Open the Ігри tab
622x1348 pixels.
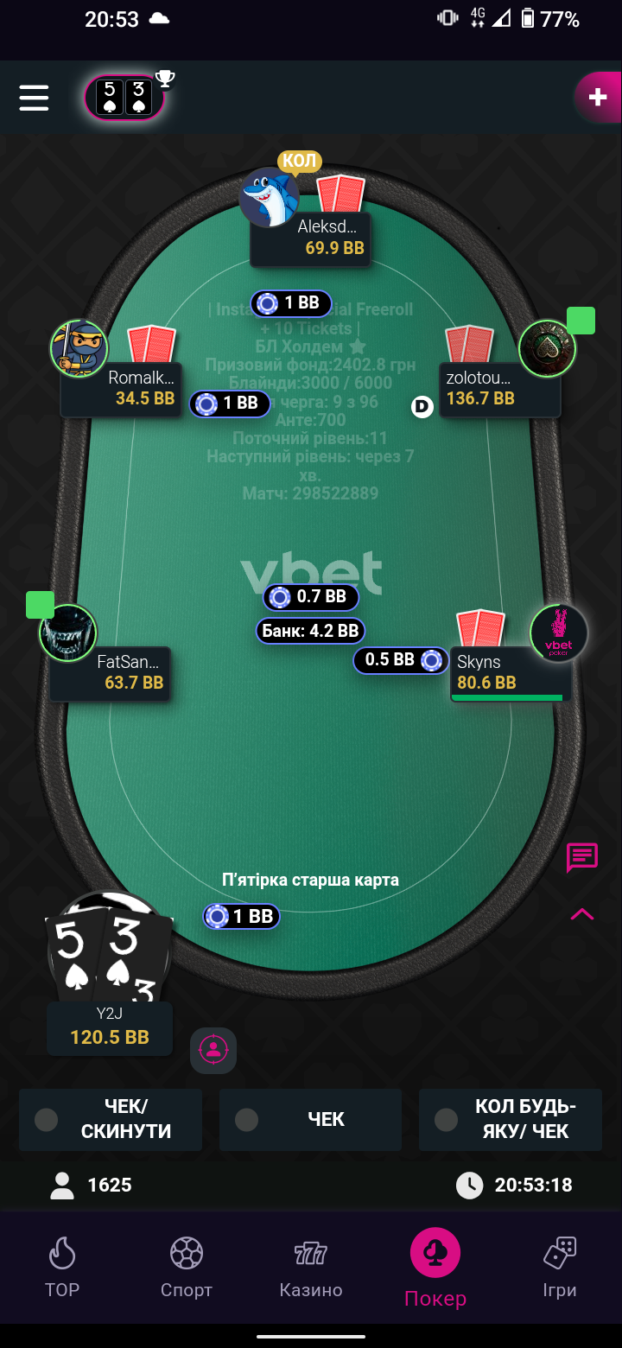coord(560,1267)
